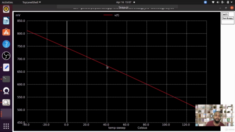The image size is (235, 132).
Task: Click the volume speaker indicator
Action: pos(218,2)
